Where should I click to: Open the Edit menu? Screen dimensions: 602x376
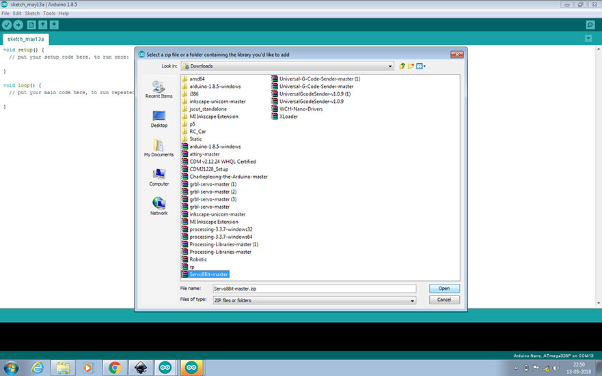(17, 13)
